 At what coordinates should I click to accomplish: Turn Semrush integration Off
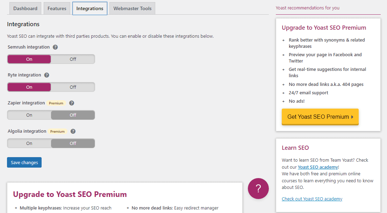(x=73, y=59)
